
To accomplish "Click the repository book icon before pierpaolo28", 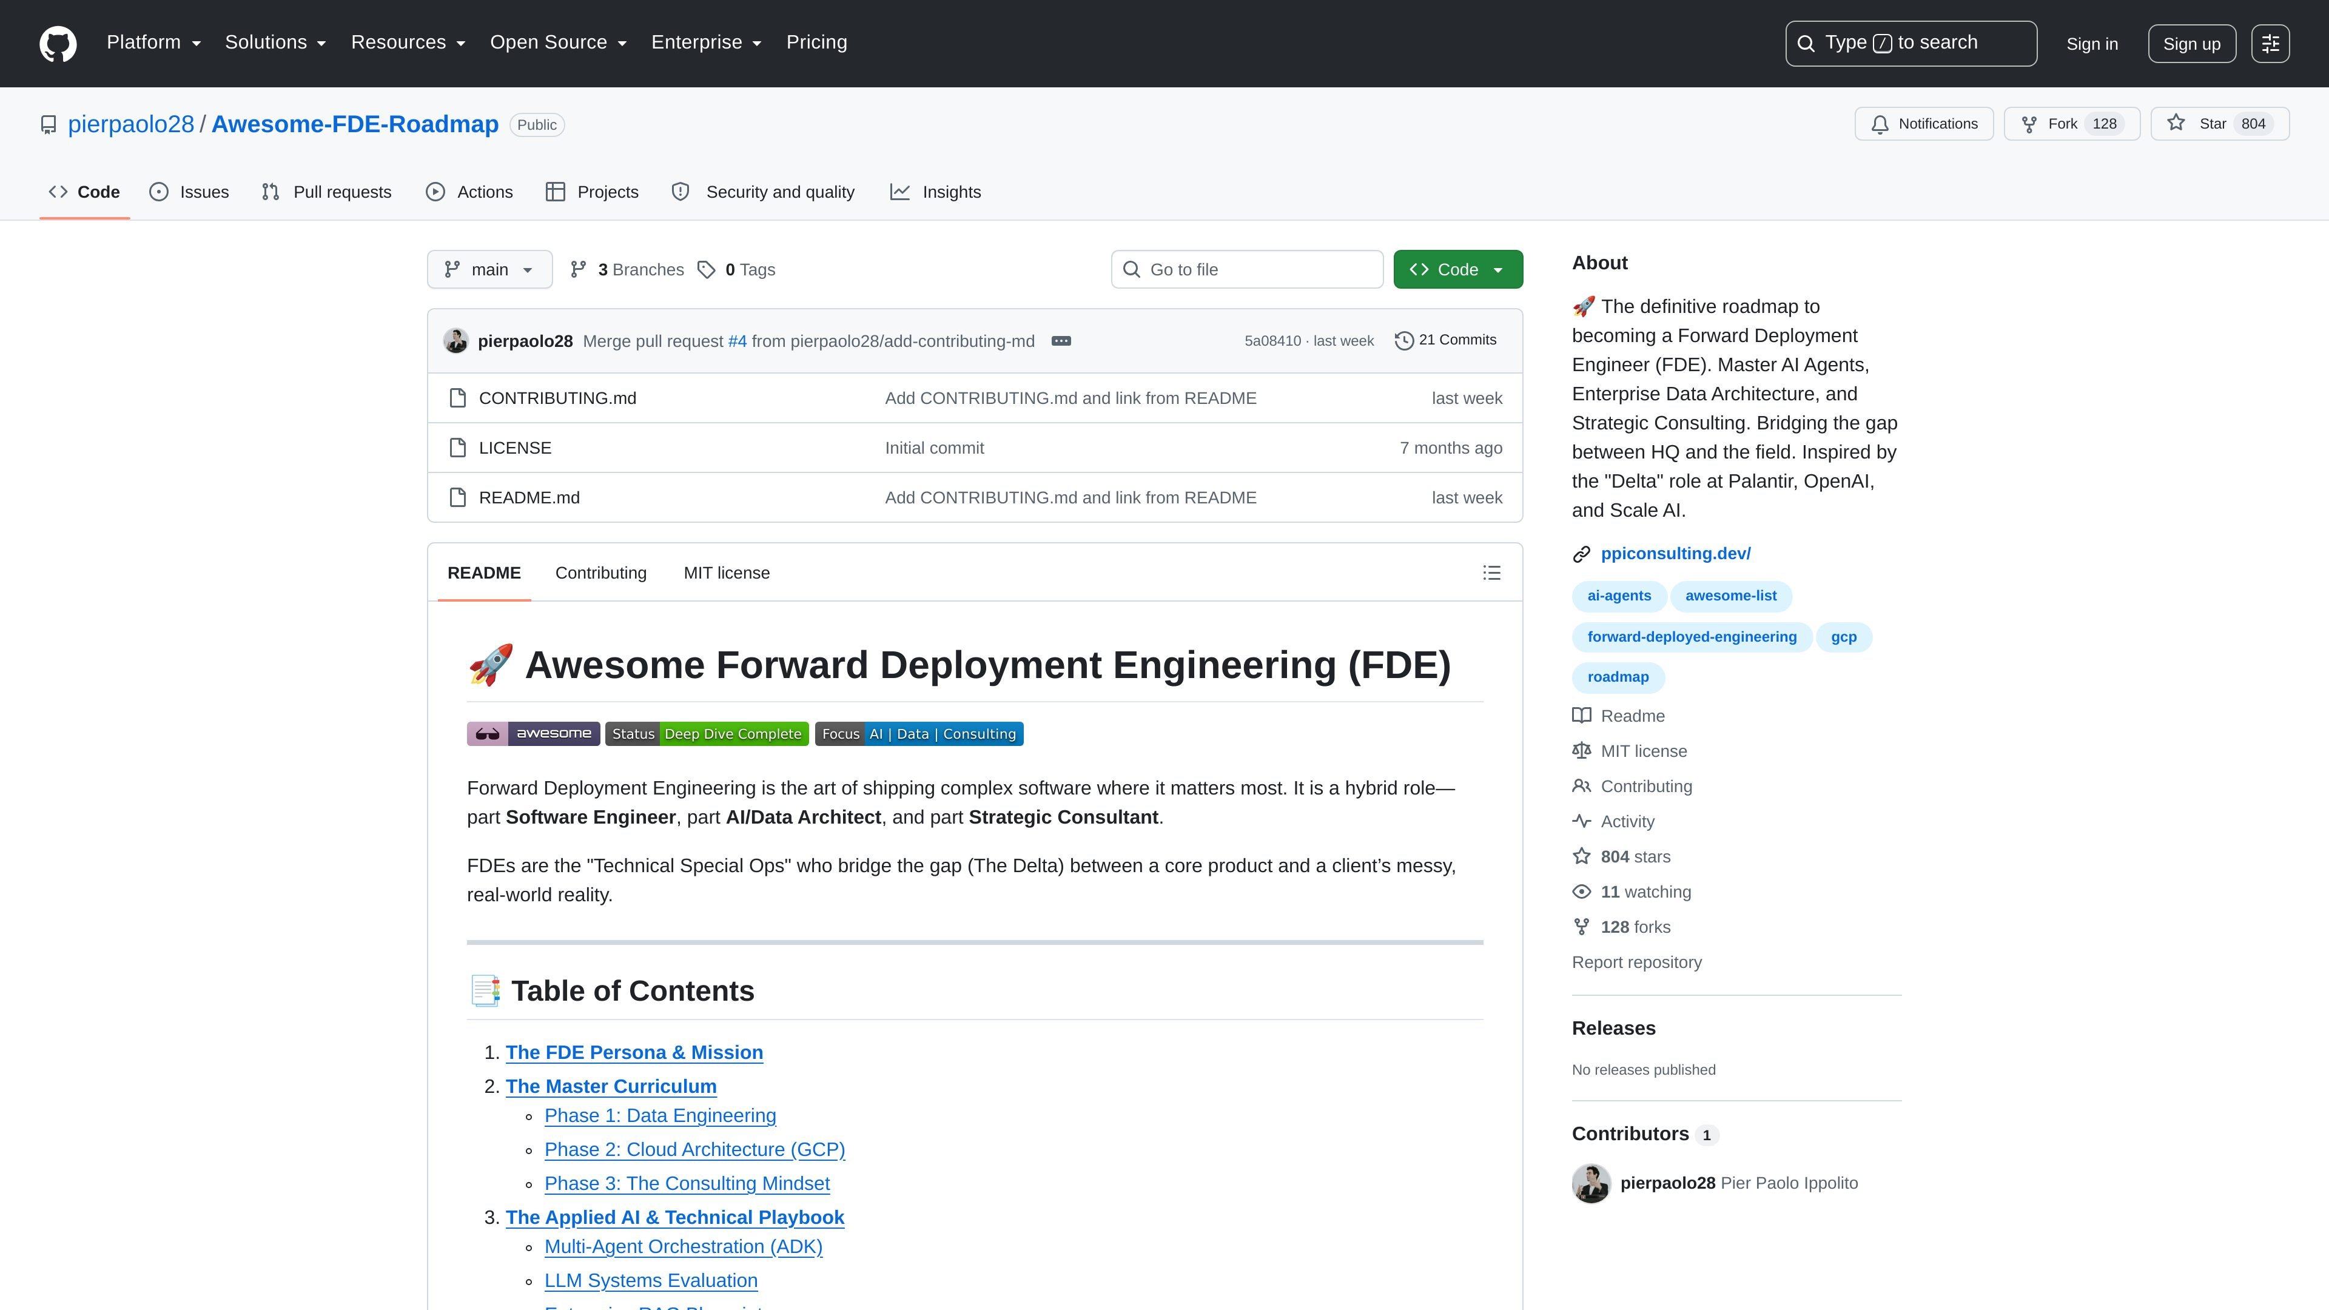I will pyautogui.click(x=49, y=125).
